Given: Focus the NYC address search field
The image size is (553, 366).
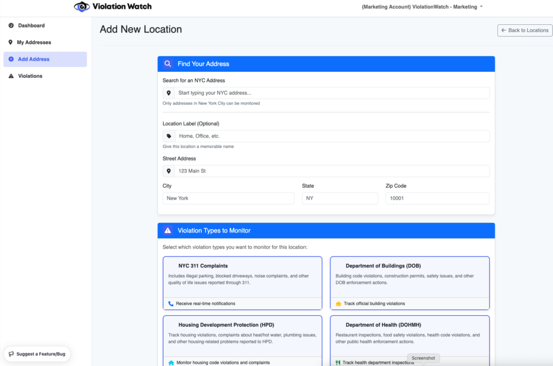Looking at the screenshot, I should tap(332, 93).
